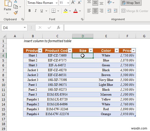This screenshot has width=150, height=131.
Task: Increase font size with larger A icon
Action: pyautogui.click(x=73, y=3)
